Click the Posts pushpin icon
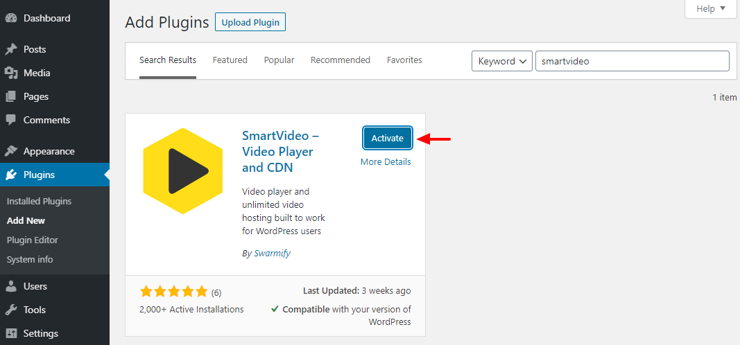 (11, 49)
